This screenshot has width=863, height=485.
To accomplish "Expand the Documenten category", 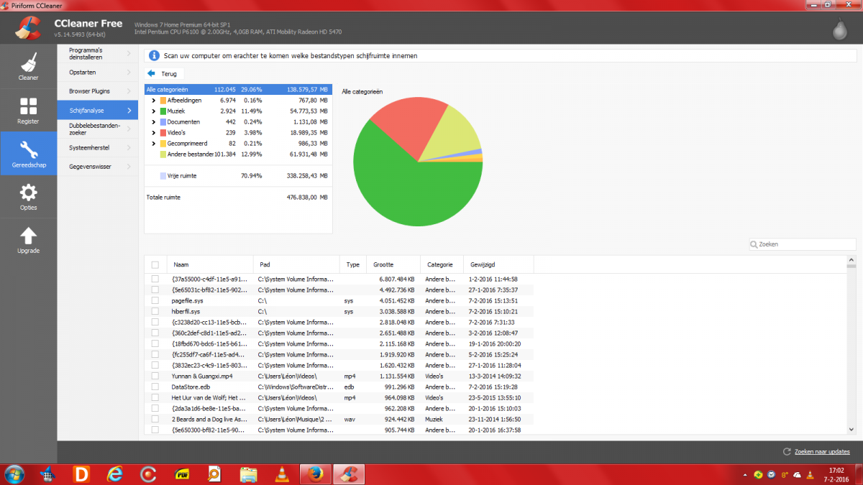I will point(154,122).
